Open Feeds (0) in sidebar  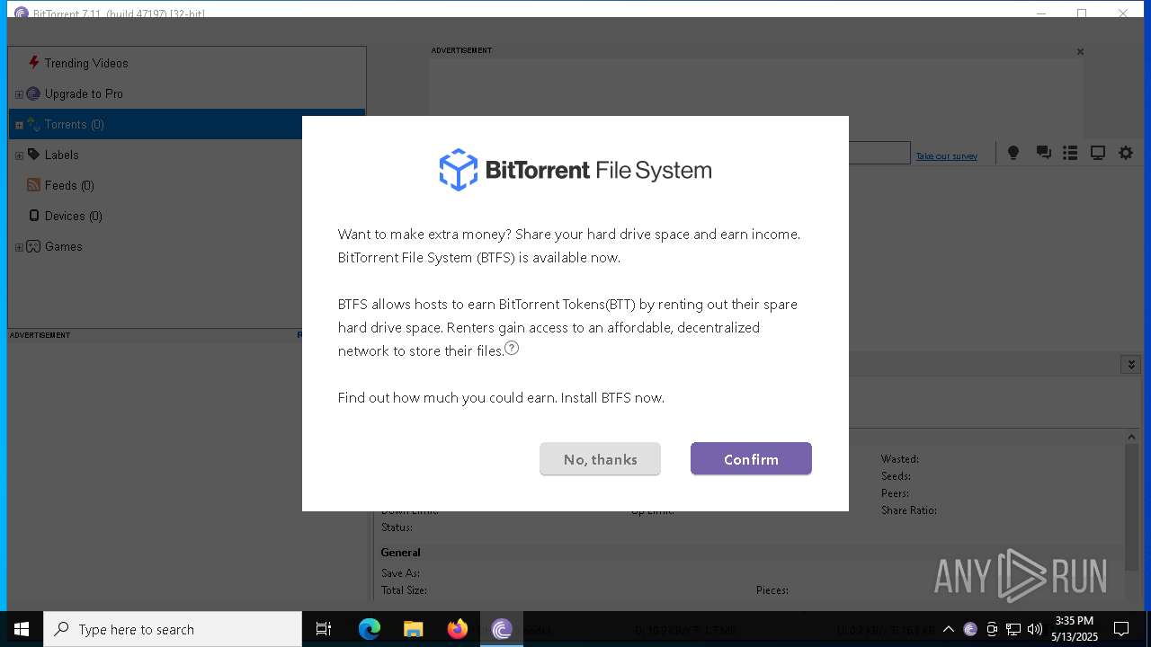pyautogui.click(x=69, y=185)
